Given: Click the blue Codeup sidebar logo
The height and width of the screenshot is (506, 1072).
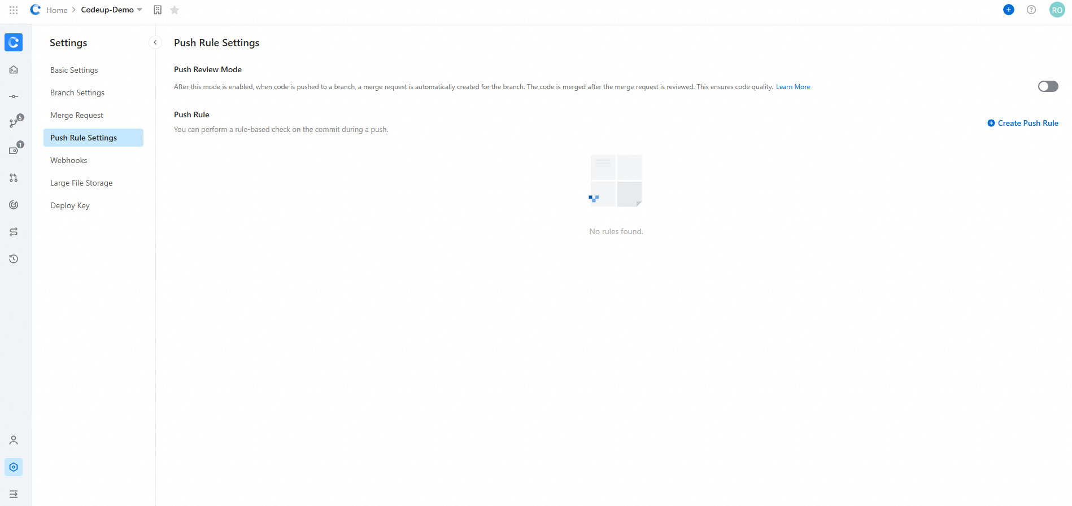Looking at the screenshot, I should (14, 42).
